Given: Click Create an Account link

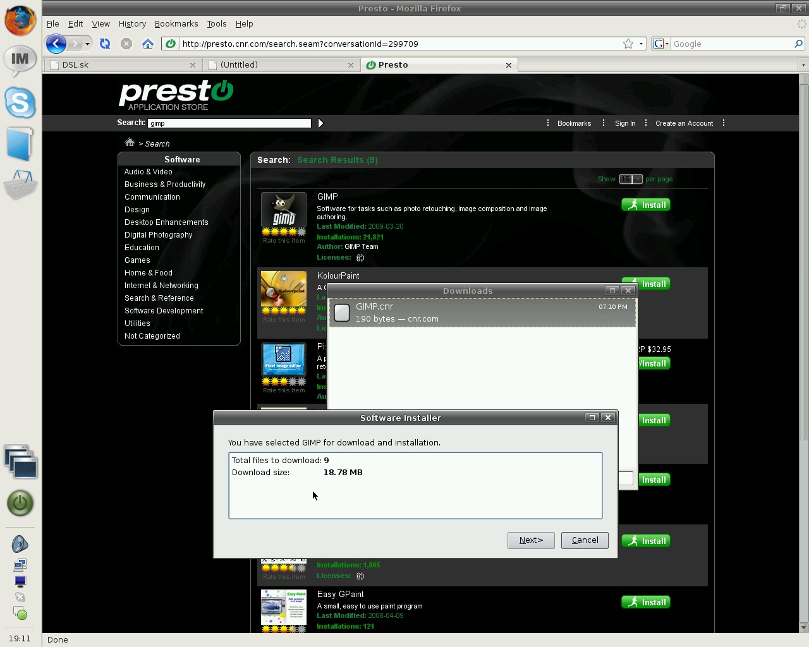Looking at the screenshot, I should click(684, 123).
